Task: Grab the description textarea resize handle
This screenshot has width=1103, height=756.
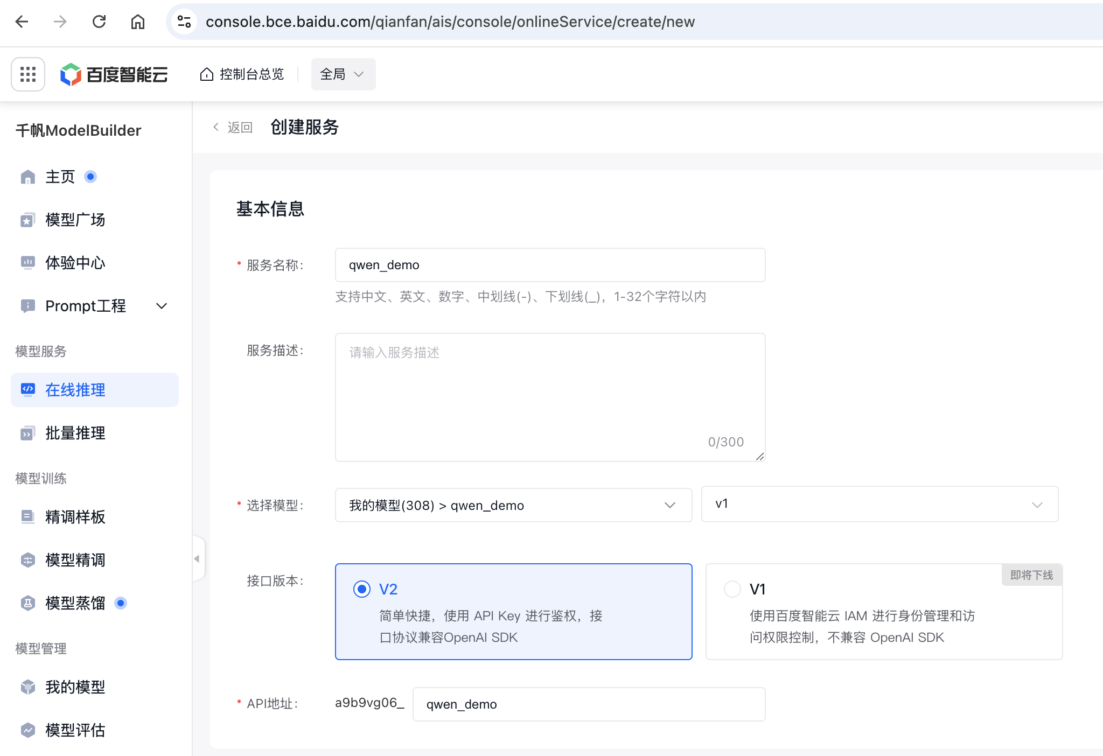Action: (x=760, y=457)
